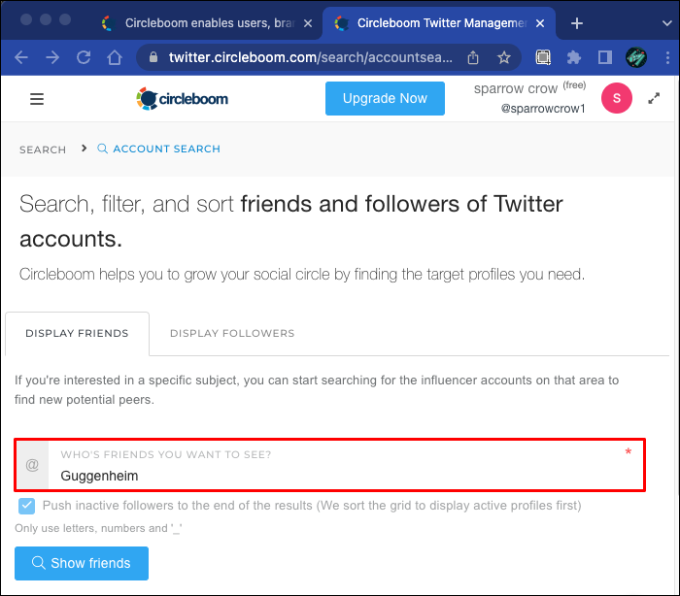Go forward with the browser forward arrow

pyautogui.click(x=52, y=57)
